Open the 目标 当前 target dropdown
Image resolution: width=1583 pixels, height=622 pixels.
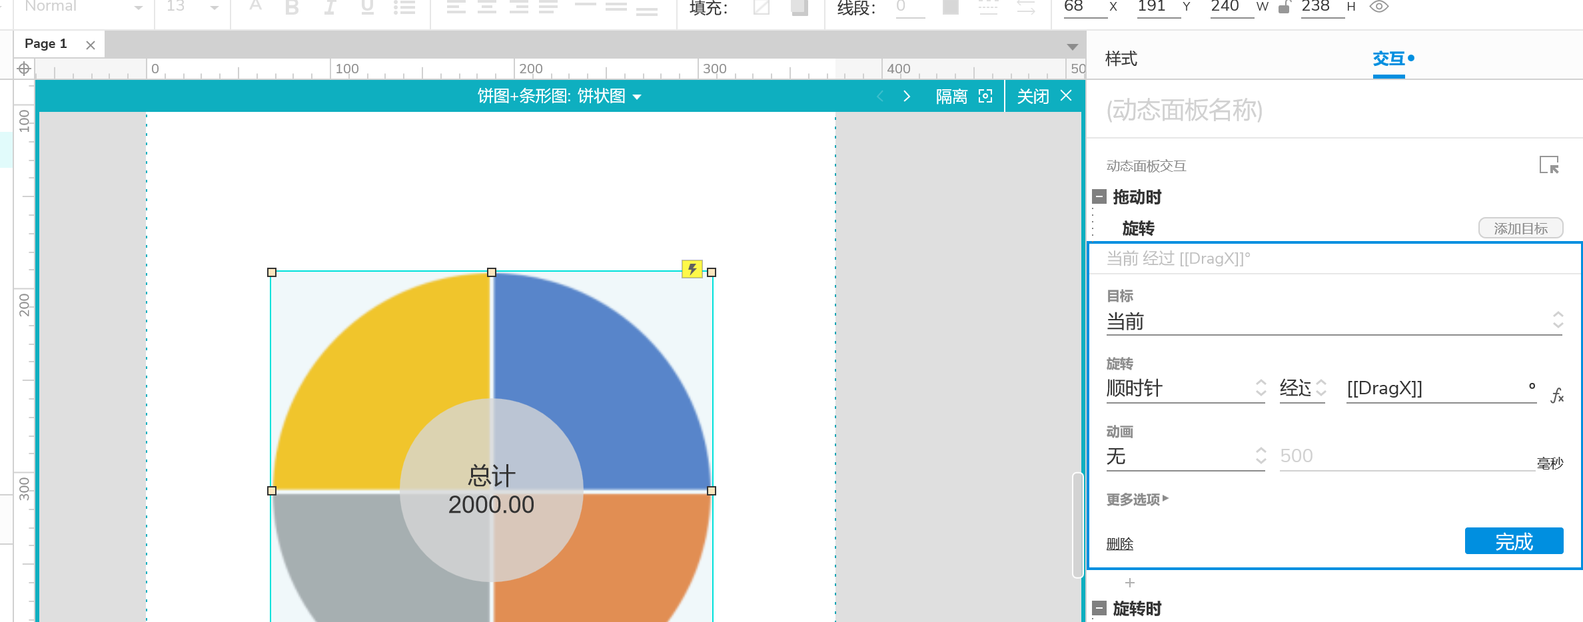tap(1334, 322)
